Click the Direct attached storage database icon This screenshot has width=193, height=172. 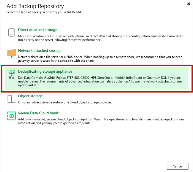coord(11,33)
